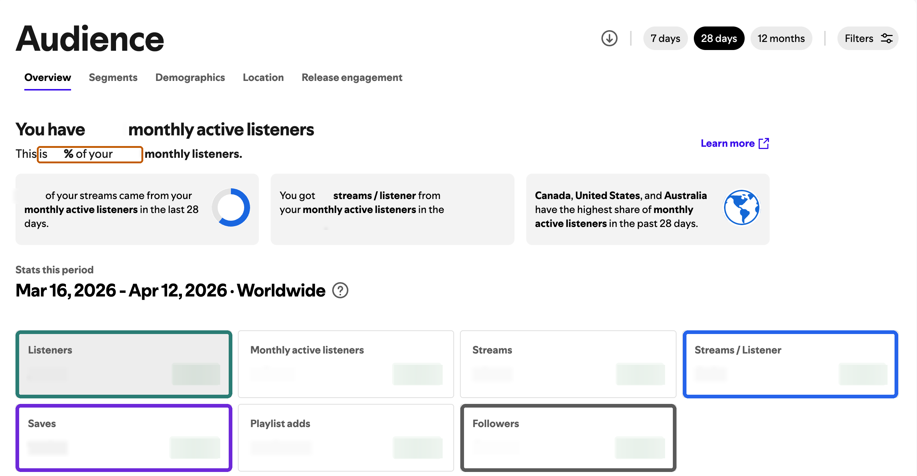Open the streams / listener insight card
This screenshot has height=476, width=917.
[x=392, y=209]
